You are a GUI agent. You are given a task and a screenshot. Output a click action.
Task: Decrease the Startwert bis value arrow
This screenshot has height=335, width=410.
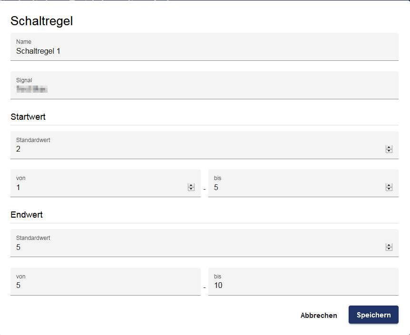(389, 189)
